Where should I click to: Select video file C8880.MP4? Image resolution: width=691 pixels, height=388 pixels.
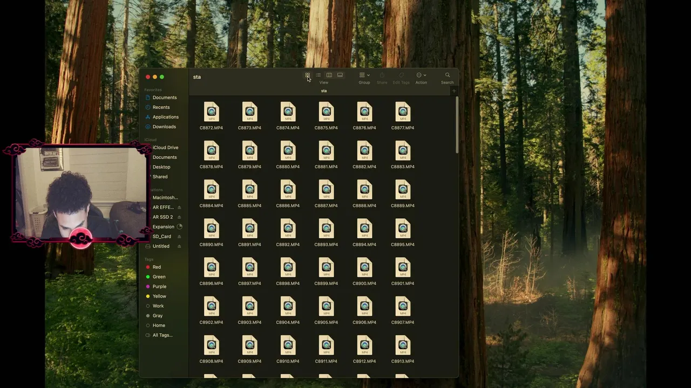pos(288,151)
